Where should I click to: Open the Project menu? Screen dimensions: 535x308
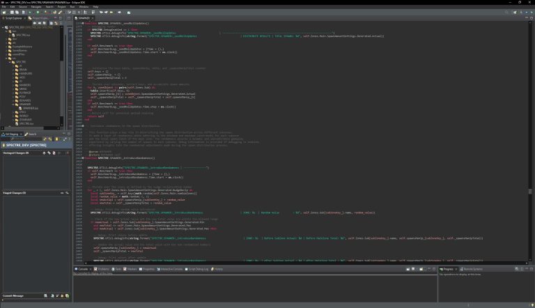click(61, 6)
